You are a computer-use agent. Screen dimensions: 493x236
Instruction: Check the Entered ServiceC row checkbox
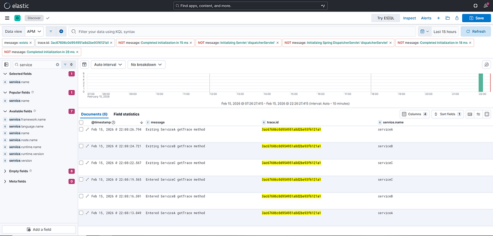click(x=81, y=179)
